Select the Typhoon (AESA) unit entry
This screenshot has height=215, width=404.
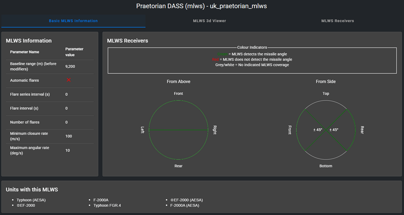31,200
